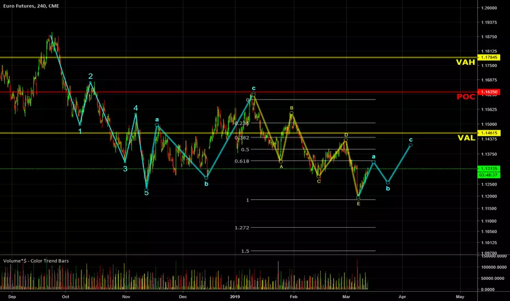Click the 1.10560 price axis label
The width and height of the screenshot is (510, 301).
(489, 231)
